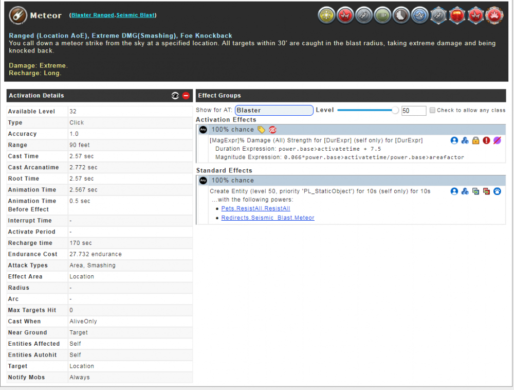
Task: Open the Blaster Ranged link
Action: [x=93, y=15]
